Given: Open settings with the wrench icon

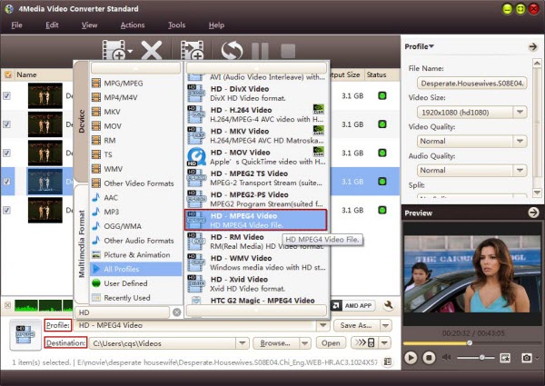Looking at the screenshot, I should click(x=389, y=306).
